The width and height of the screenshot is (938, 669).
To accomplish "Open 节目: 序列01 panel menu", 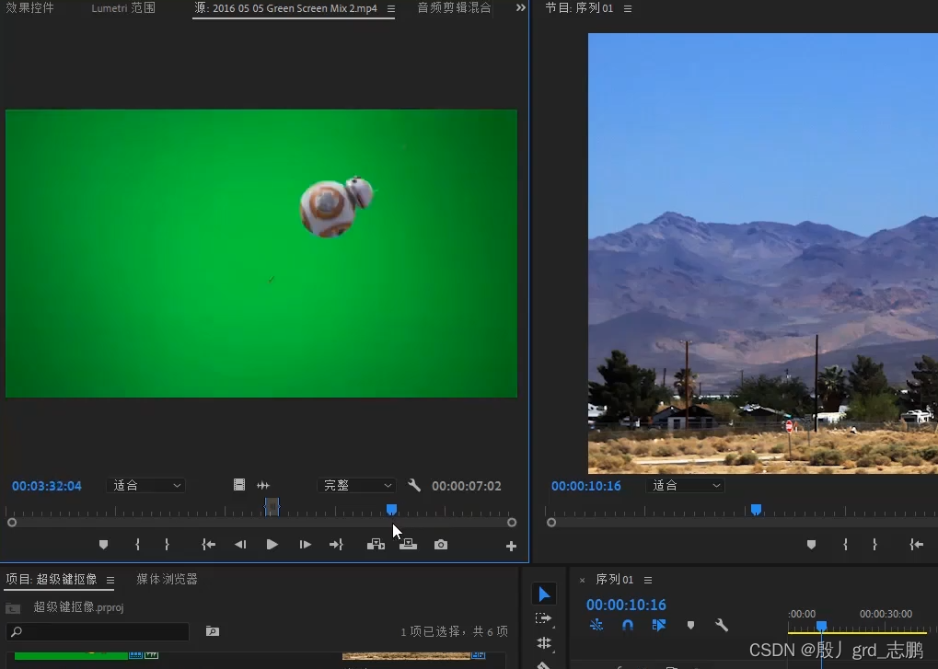I will click(628, 9).
